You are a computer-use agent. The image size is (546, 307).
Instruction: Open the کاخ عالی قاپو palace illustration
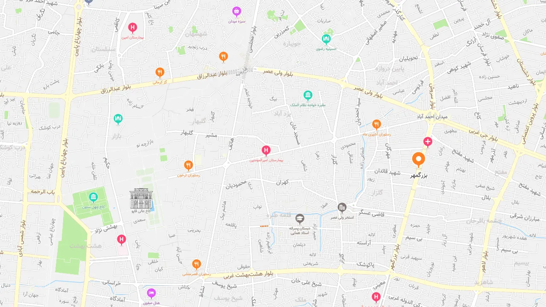[141, 199]
